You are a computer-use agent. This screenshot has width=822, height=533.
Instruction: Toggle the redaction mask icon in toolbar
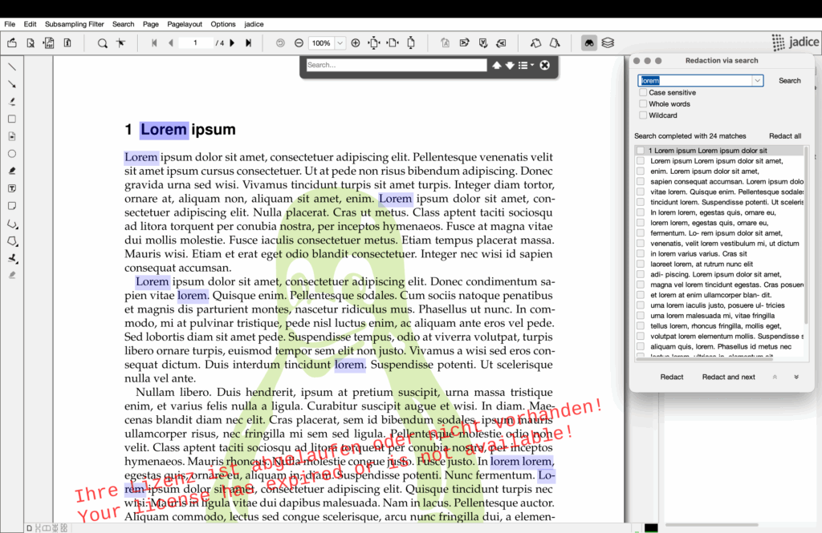point(589,43)
